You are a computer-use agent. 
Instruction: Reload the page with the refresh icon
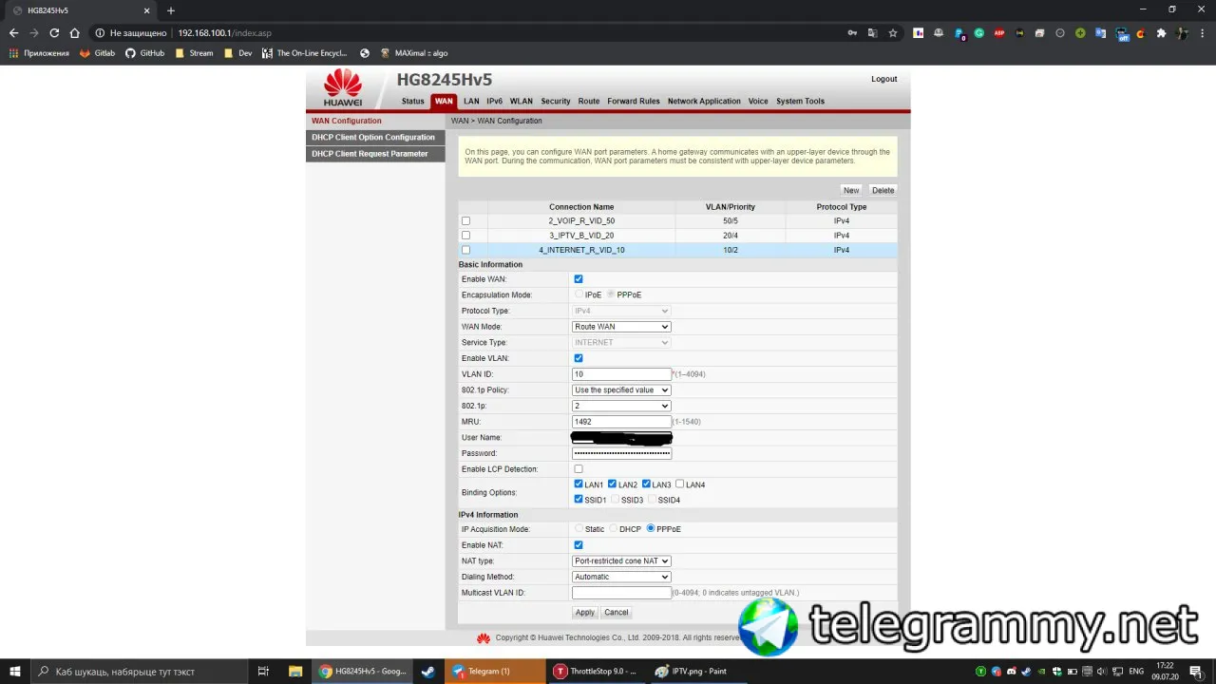coord(54,32)
